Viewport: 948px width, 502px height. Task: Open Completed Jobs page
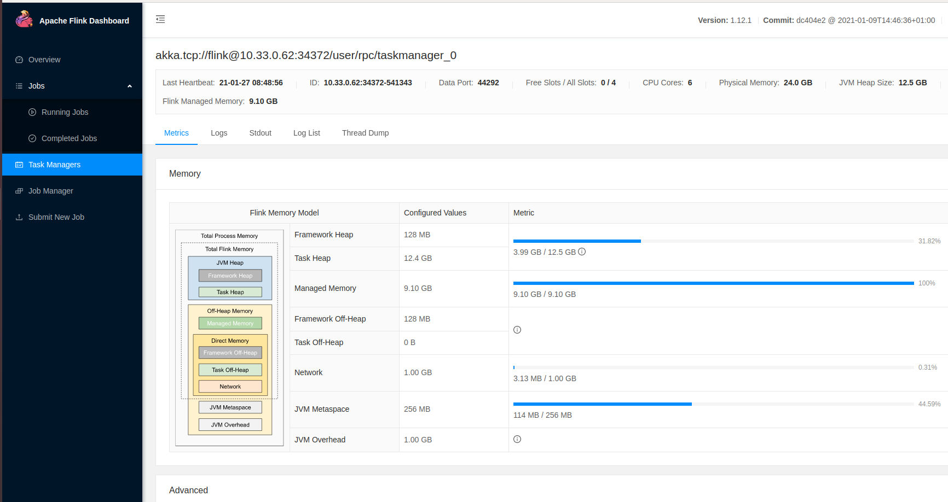(69, 138)
